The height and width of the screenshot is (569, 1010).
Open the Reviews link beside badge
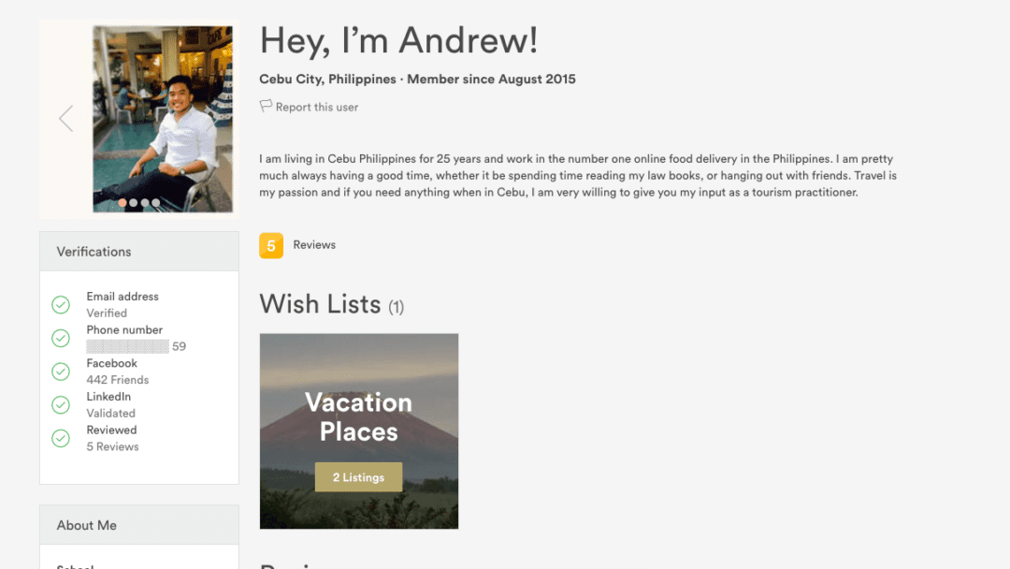(314, 245)
